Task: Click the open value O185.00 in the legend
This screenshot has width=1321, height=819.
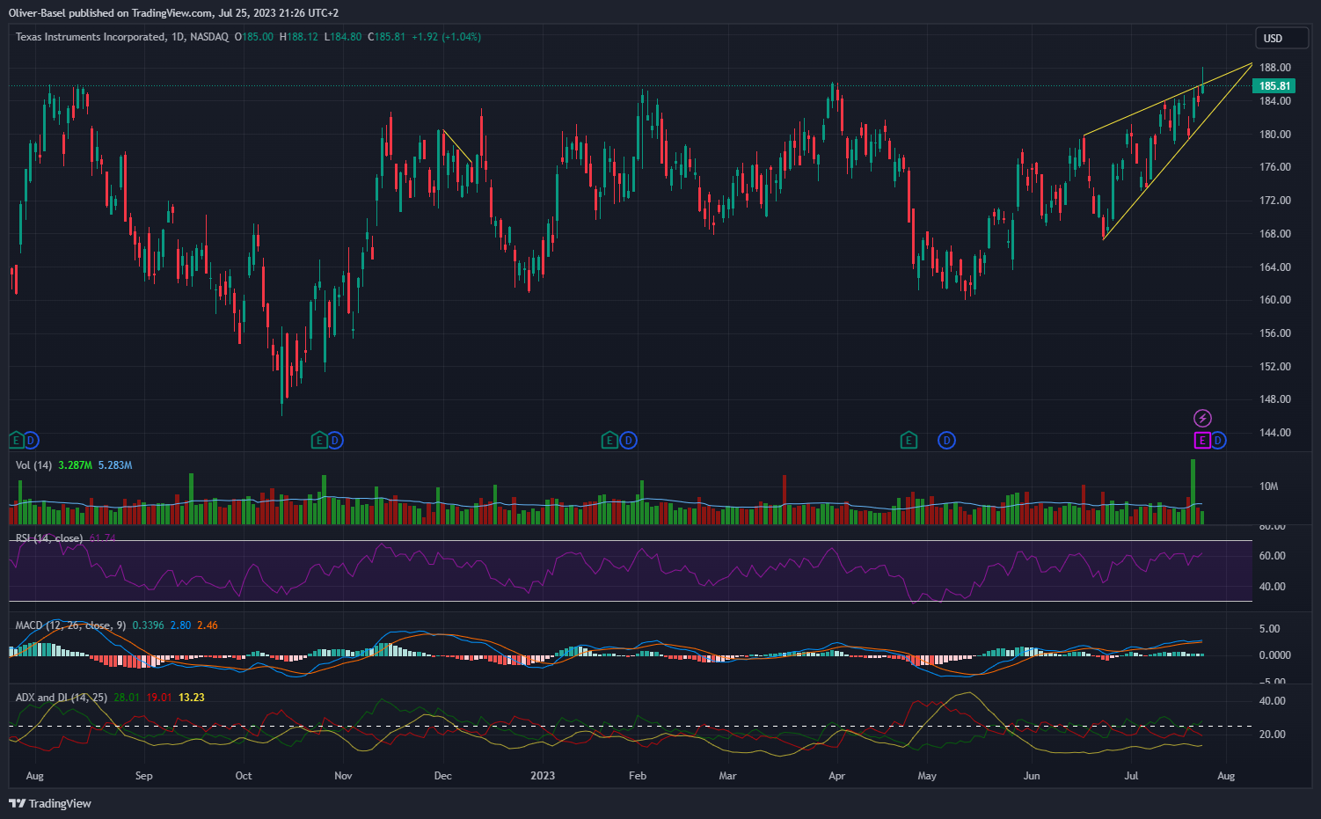Action: coord(254,37)
